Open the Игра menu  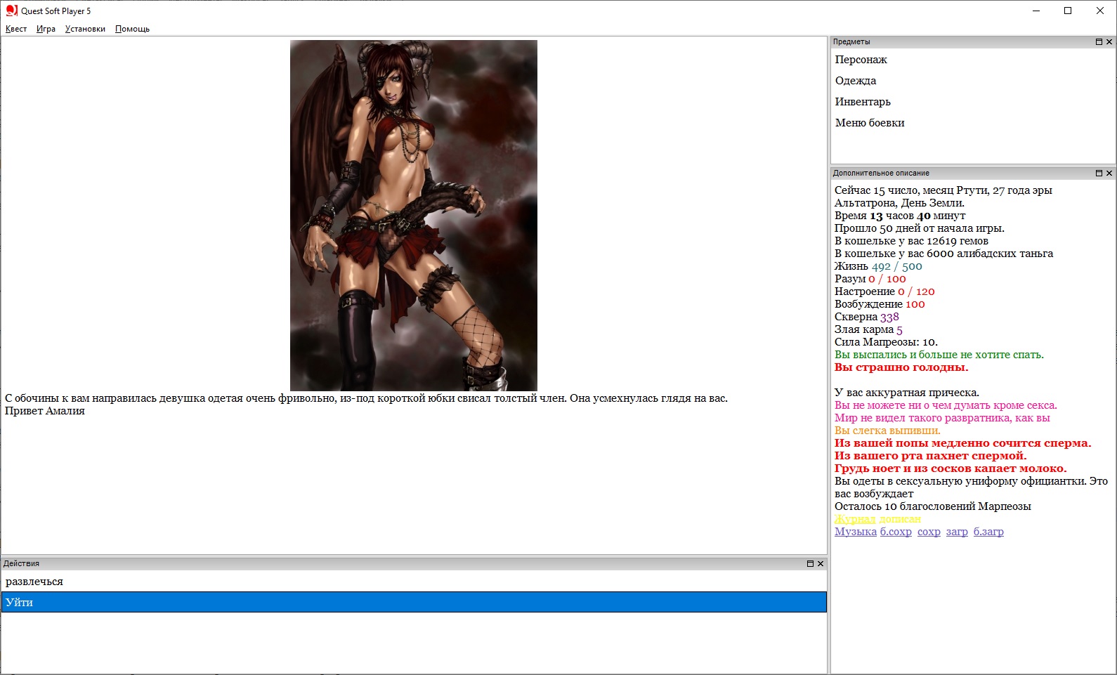[x=46, y=29]
